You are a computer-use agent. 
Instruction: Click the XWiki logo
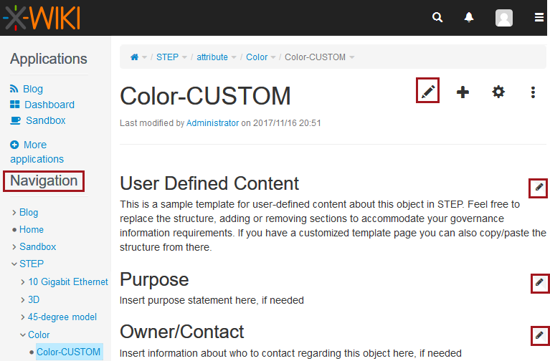click(x=42, y=18)
